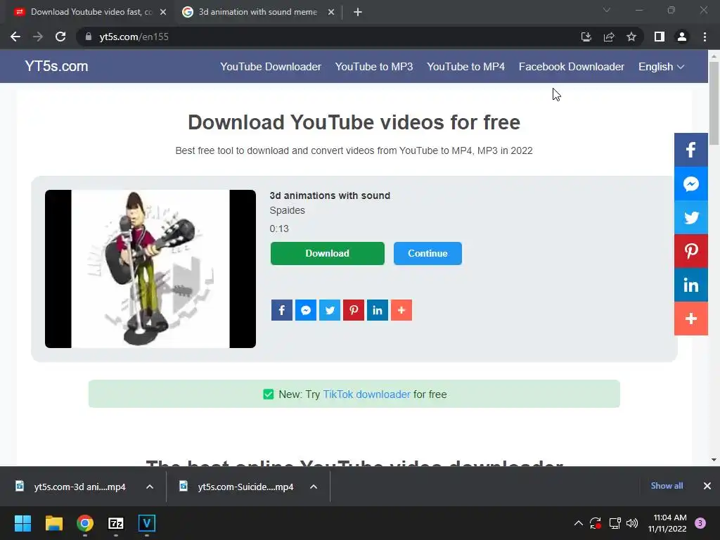Click the scrollbar down arrow

click(x=714, y=460)
